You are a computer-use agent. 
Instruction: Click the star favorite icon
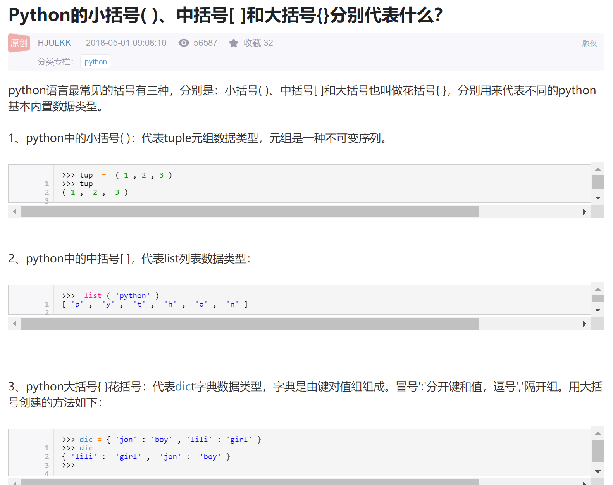(x=233, y=43)
